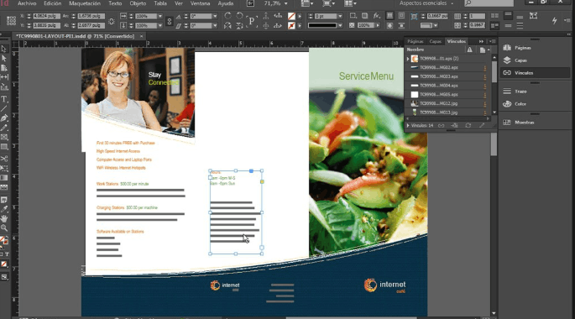Image resolution: width=575 pixels, height=319 pixels.
Task: Select the Hand tool
Action: [4, 218]
